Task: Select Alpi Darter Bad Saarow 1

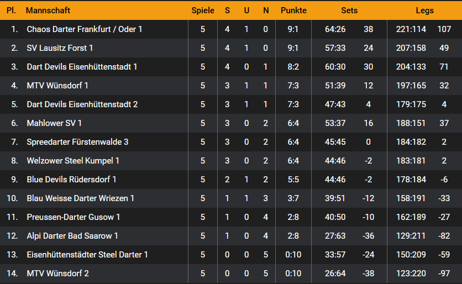Action: (72, 236)
